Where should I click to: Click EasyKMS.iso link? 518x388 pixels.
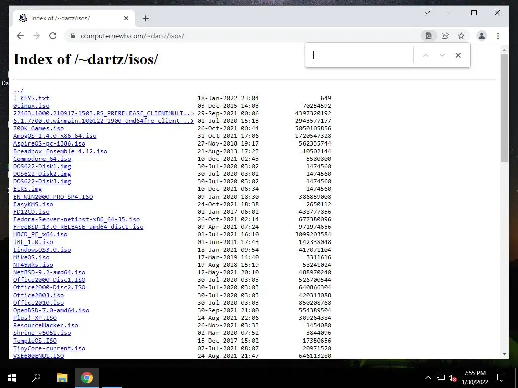click(33, 204)
